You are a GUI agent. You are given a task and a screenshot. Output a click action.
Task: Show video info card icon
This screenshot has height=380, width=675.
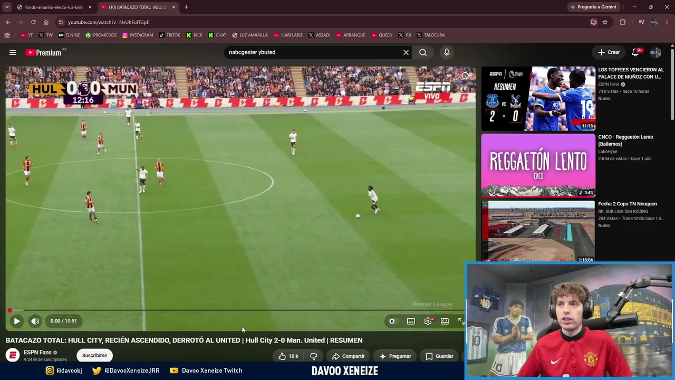point(465,75)
